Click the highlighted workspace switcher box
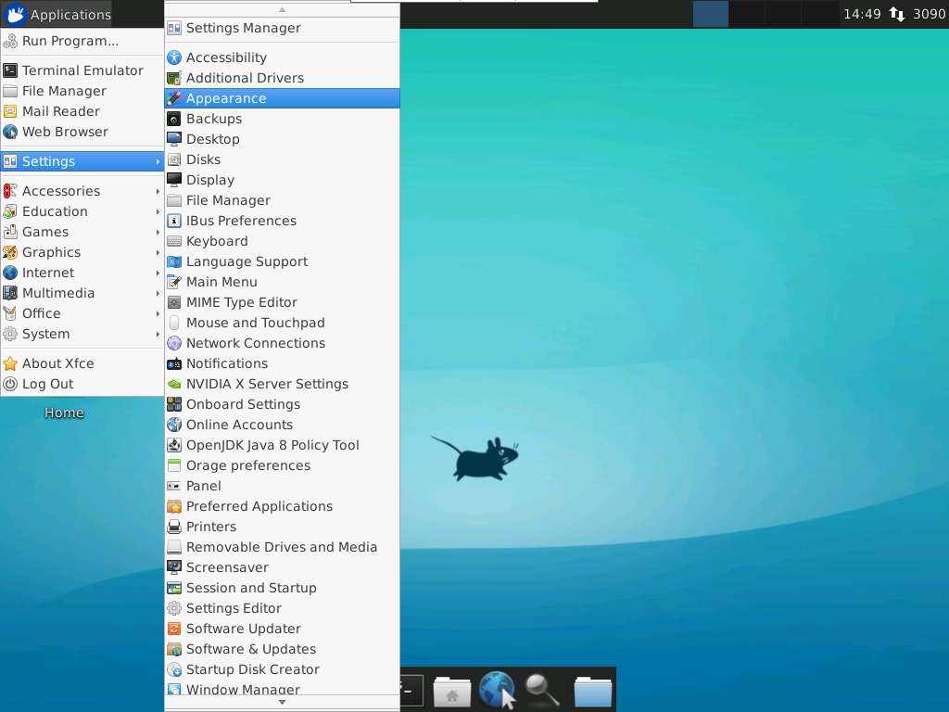 [x=711, y=14]
